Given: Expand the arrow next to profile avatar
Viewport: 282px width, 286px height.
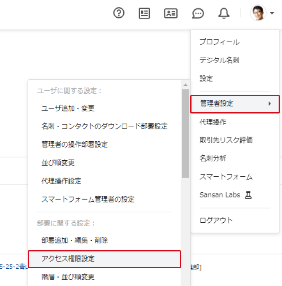Looking at the screenshot, I should pos(272,13).
